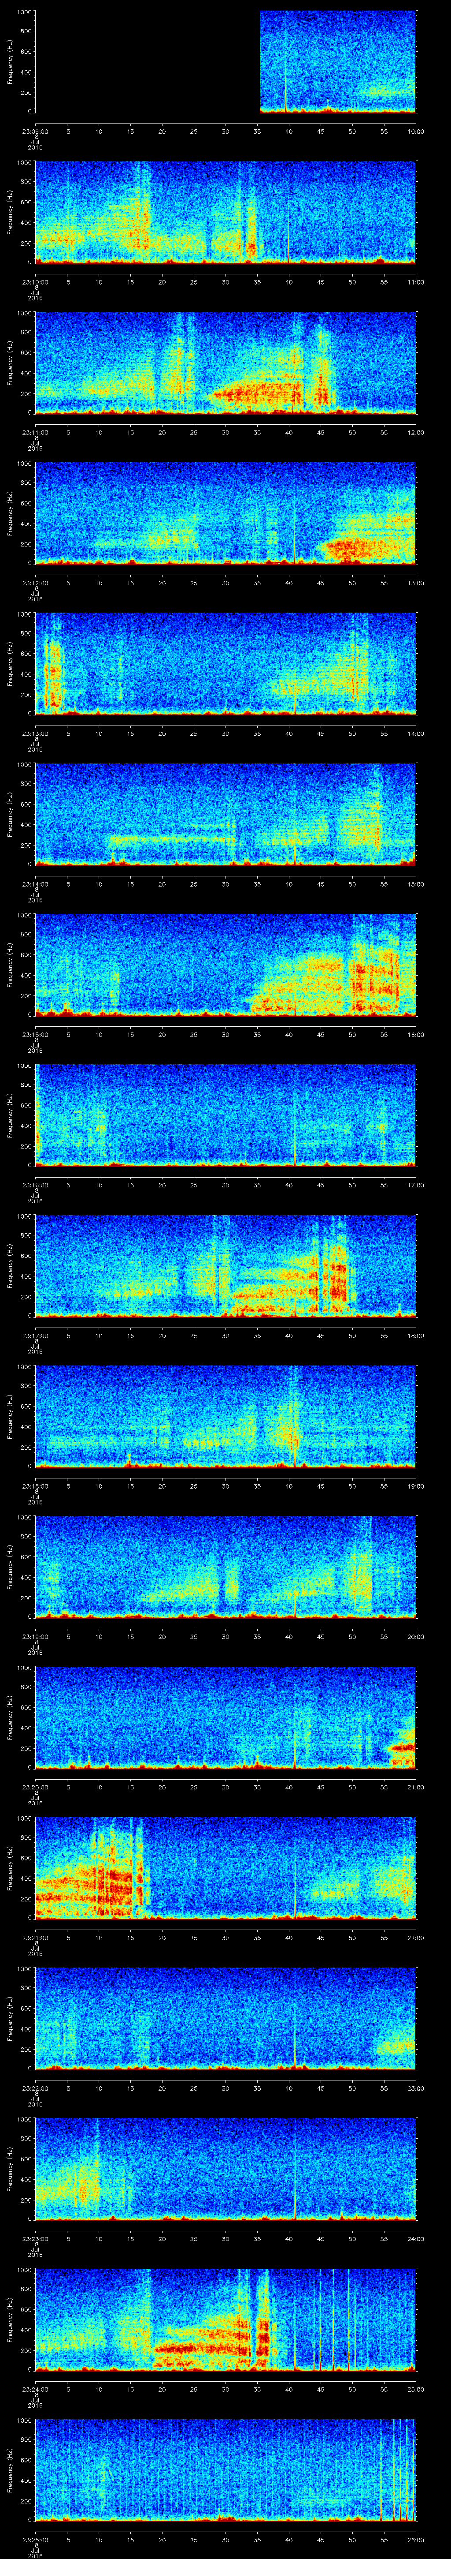Viewport: 451px width, 2559px height.
Task: Click the 23:12:00 start time label
Action: pyautogui.click(x=36, y=582)
